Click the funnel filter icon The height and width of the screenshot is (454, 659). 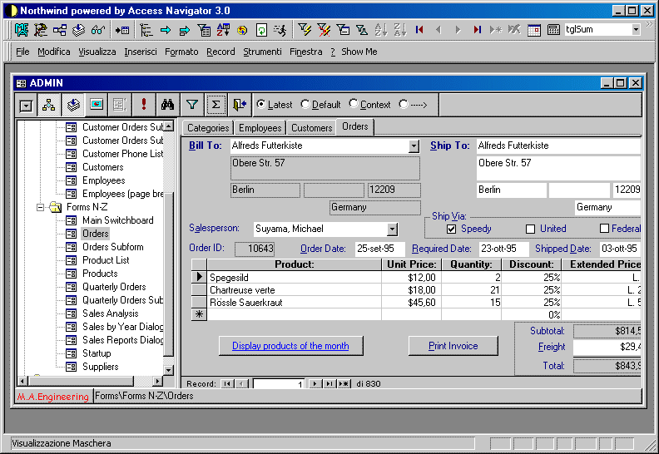point(192,105)
